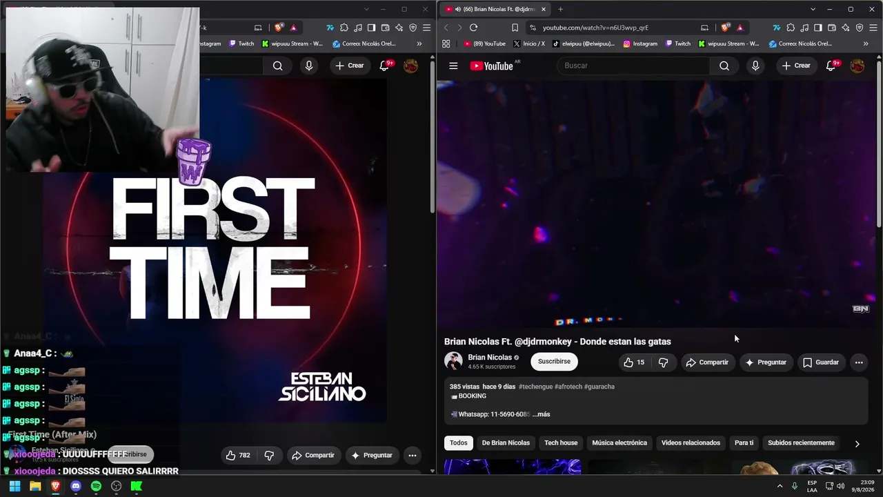Open Discord from the taskbar

tap(76, 486)
